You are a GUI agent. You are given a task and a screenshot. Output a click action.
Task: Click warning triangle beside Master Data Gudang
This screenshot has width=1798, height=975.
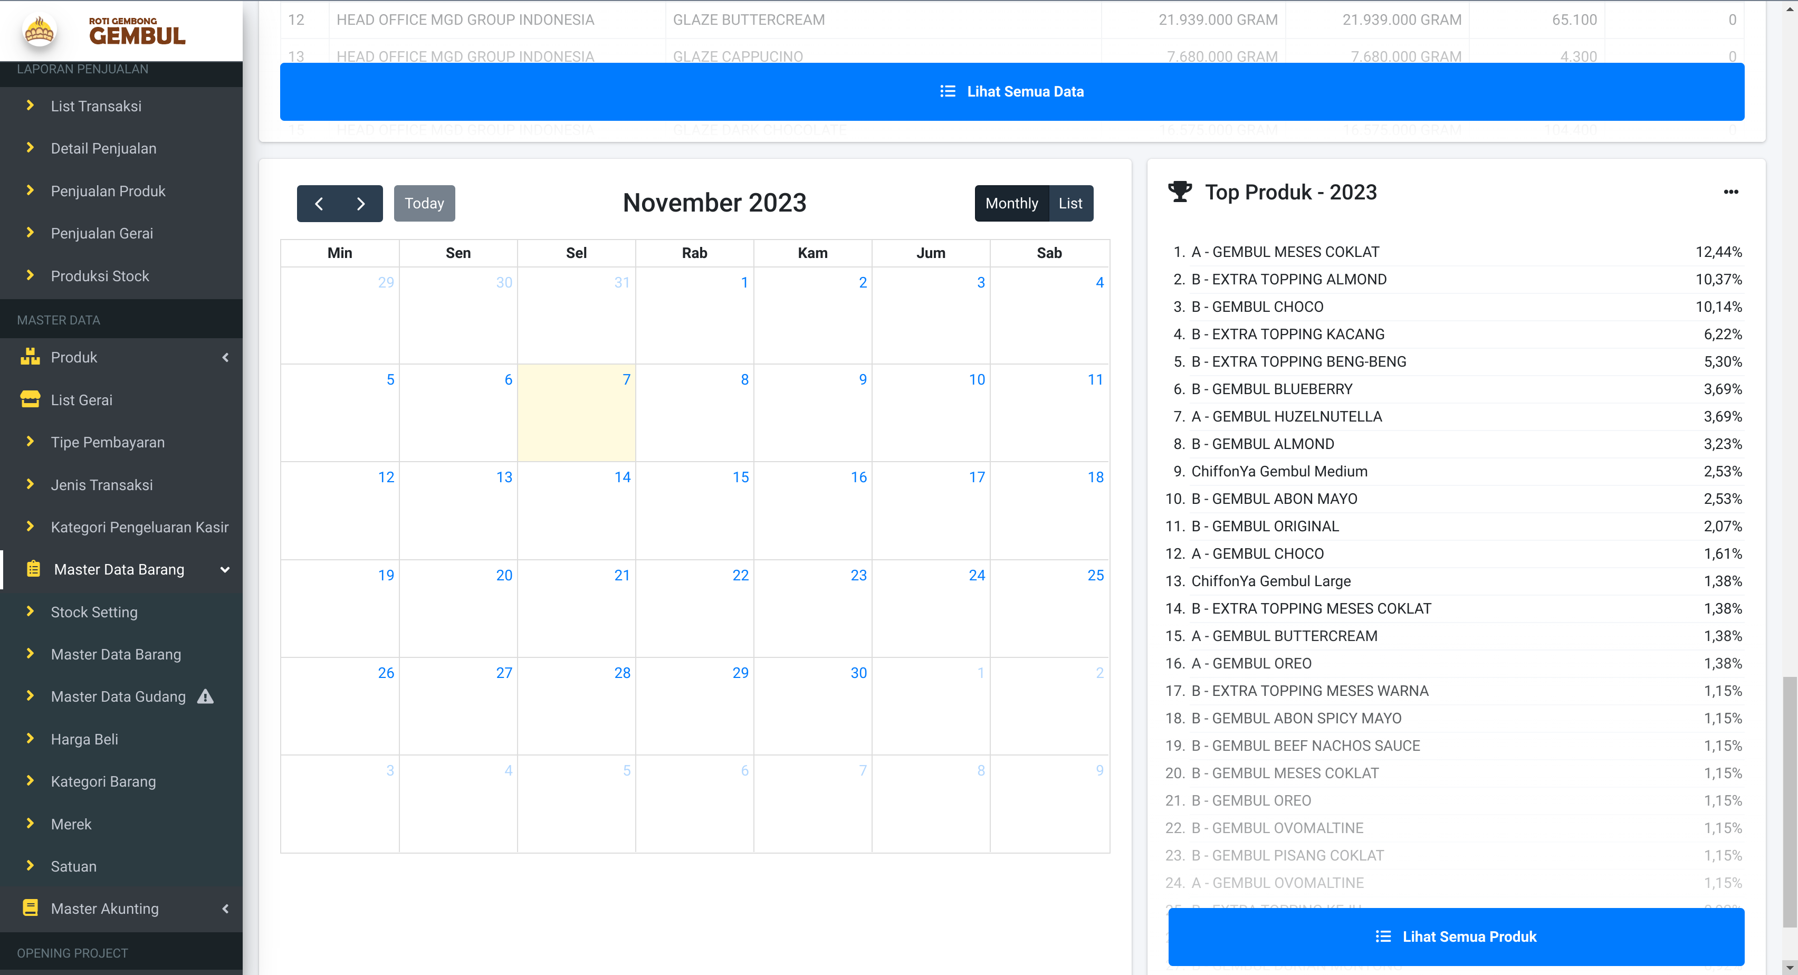coord(205,696)
